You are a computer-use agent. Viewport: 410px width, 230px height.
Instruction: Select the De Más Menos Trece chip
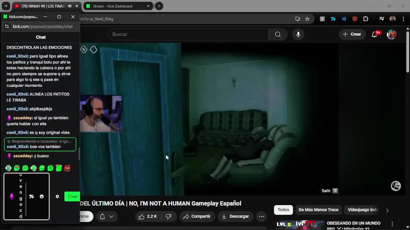click(318, 210)
